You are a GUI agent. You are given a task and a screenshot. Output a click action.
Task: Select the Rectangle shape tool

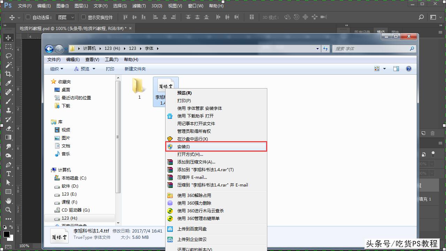click(x=8, y=192)
